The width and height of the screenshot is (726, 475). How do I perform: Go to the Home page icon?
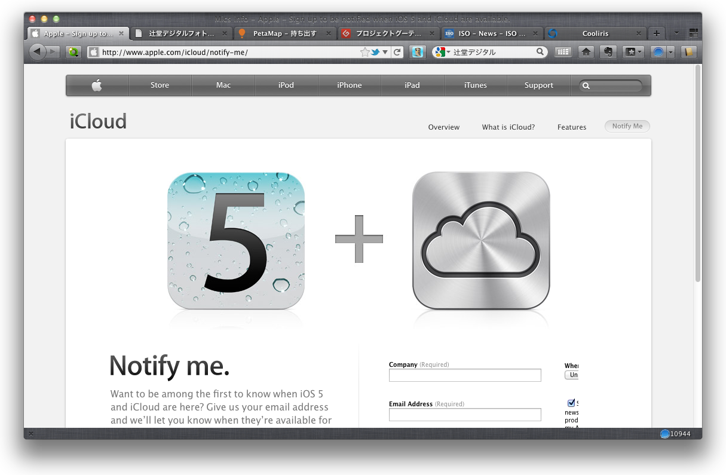tap(586, 52)
